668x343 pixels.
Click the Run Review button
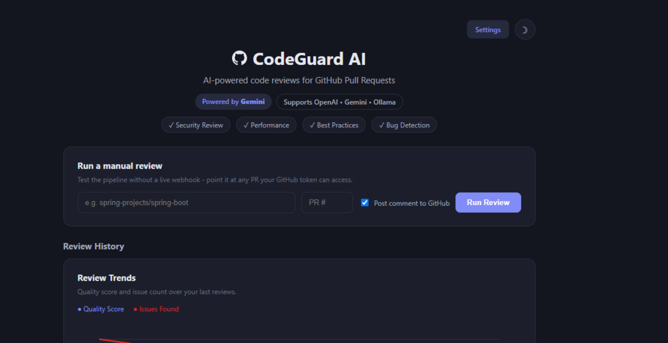(x=489, y=203)
